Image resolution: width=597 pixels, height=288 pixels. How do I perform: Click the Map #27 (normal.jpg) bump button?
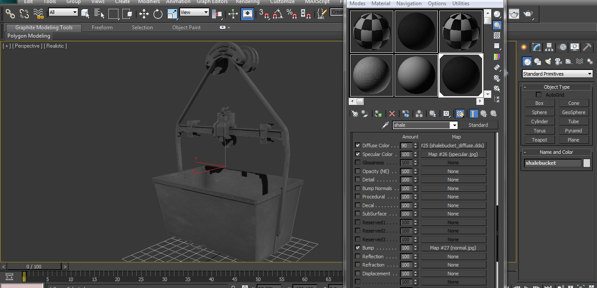(x=453, y=248)
